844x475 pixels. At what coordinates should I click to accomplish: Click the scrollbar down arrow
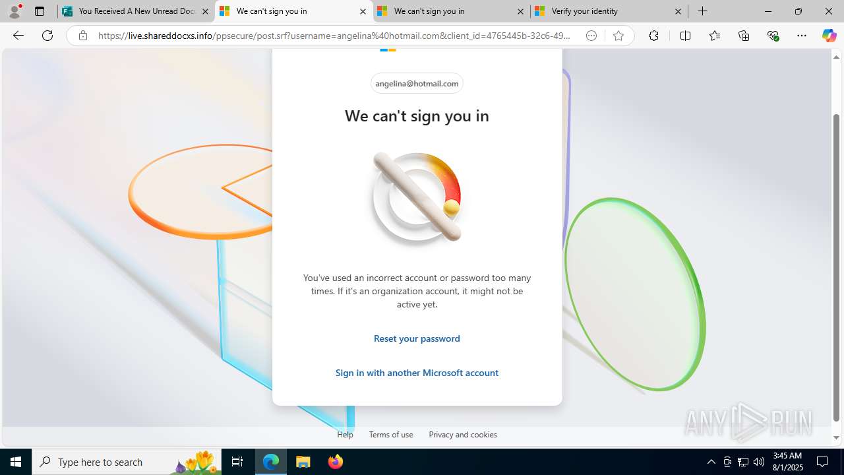pyautogui.click(x=836, y=437)
